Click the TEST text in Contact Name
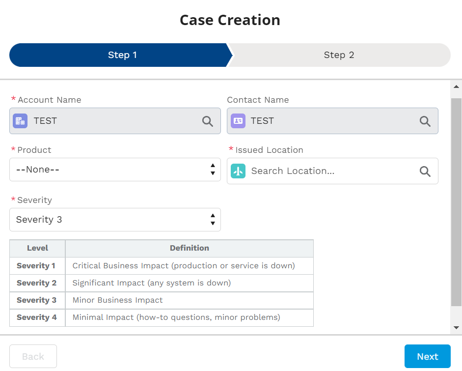 tap(262, 121)
